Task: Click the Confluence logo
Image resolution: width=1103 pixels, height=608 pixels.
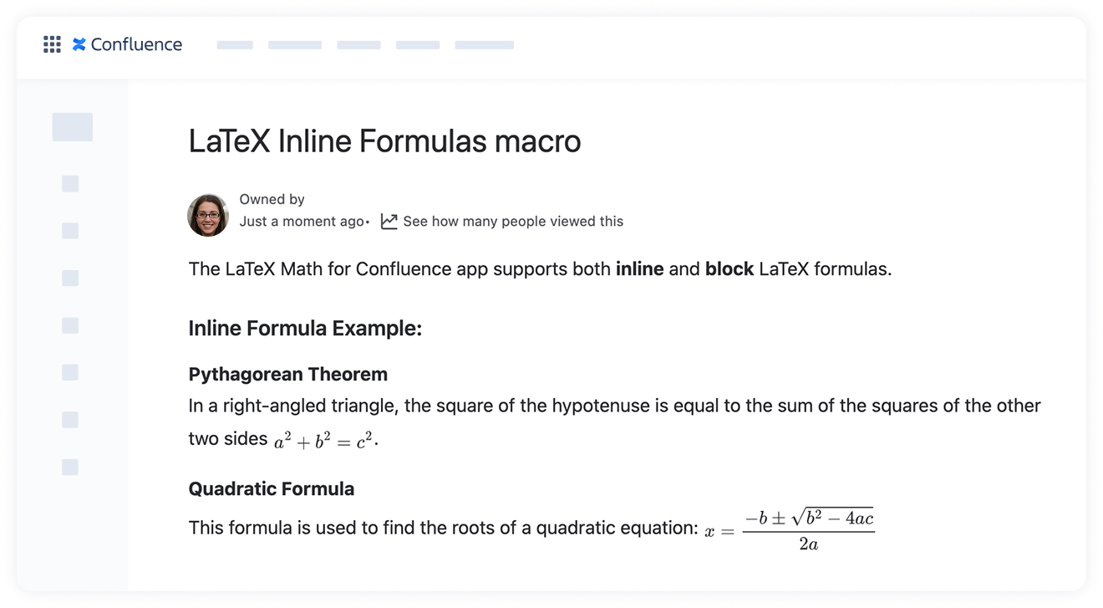Action: [x=127, y=44]
